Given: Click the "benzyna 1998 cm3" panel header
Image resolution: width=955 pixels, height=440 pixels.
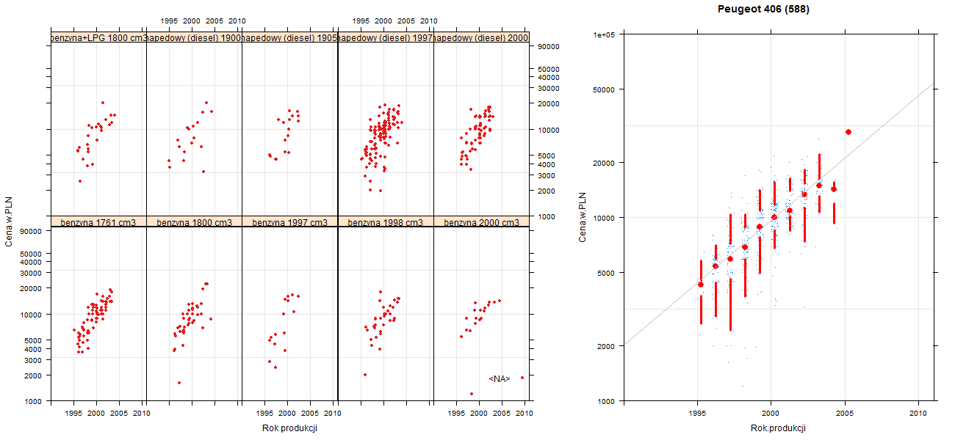Looking at the screenshot, I should [386, 221].
